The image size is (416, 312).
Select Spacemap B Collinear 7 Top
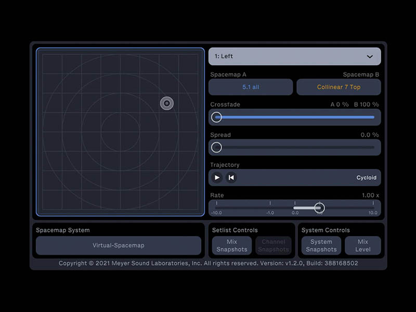pos(339,87)
